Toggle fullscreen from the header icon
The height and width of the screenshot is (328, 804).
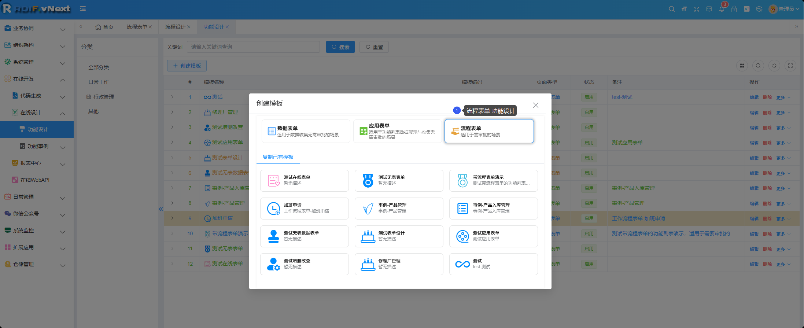pos(696,9)
